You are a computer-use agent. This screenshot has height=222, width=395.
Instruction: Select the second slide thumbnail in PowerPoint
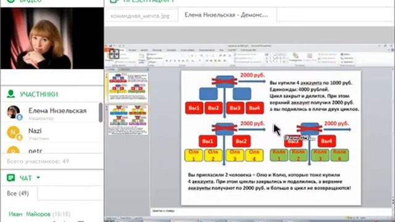pyautogui.click(x=128, y=120)
